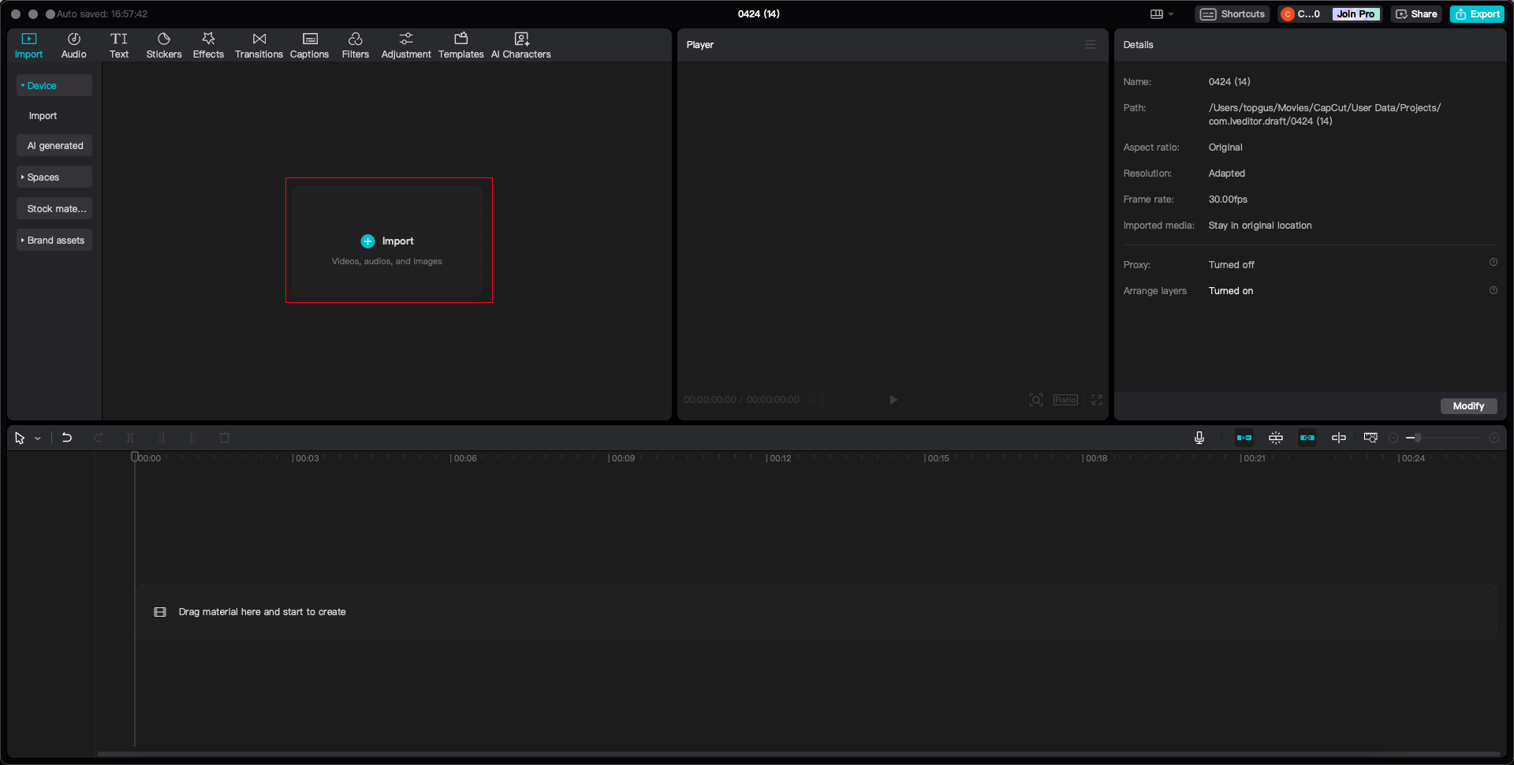
Task: Open the layout switcher dropdown
Action: point(1162,14)
